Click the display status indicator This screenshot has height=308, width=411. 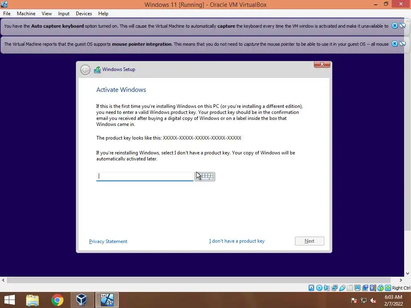[x=357, y=288]
